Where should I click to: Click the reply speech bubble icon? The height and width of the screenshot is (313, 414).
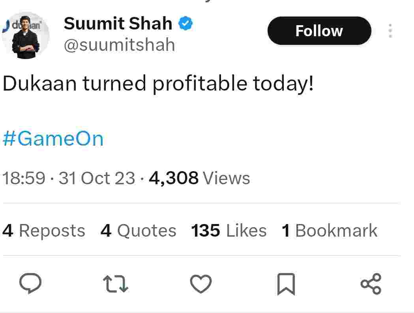click(30, 283)
